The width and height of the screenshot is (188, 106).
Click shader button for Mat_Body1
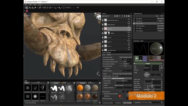pos(160,21)
